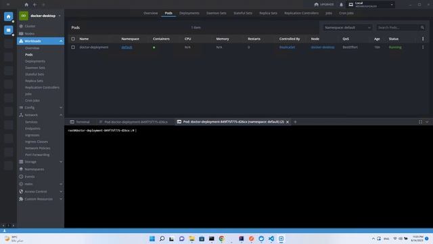This screenshot has width=433, height=244.
Task: Click the Events clock icon in sidebar
Action: tap(21, 176)
